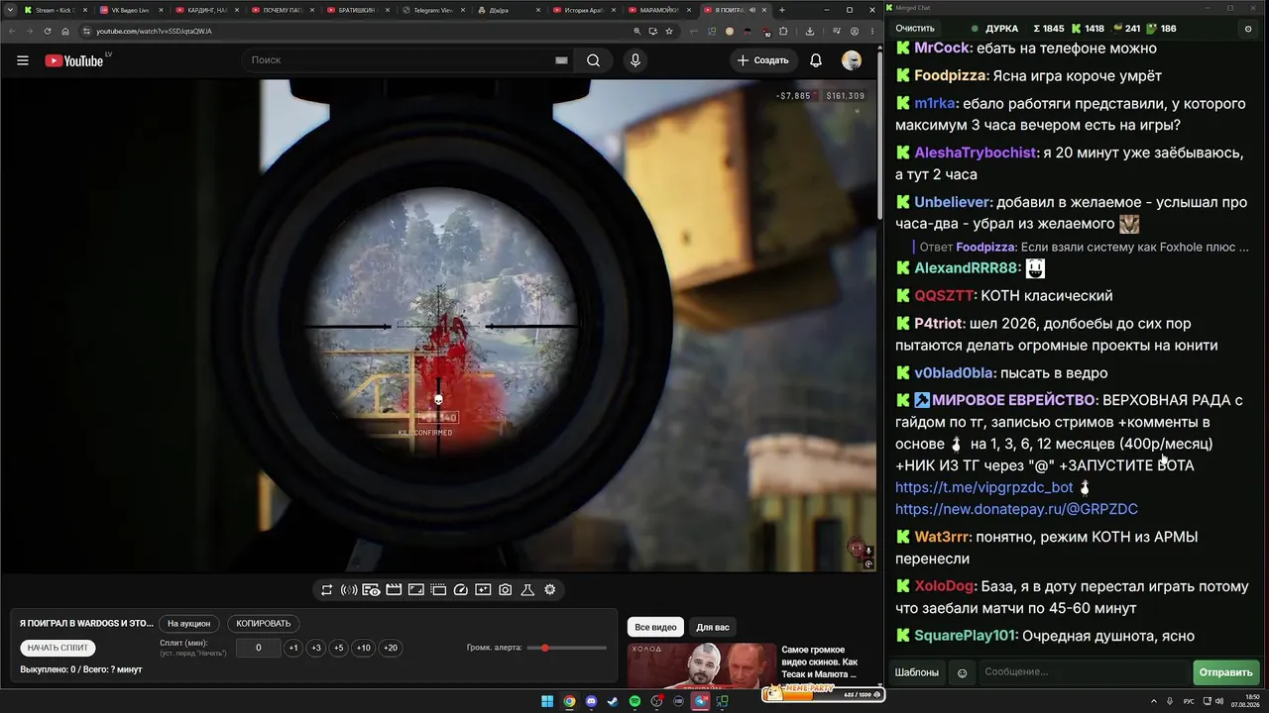Click username SquarePlay101 in chat
1269x713 pixels.
[x=966, y=636]
